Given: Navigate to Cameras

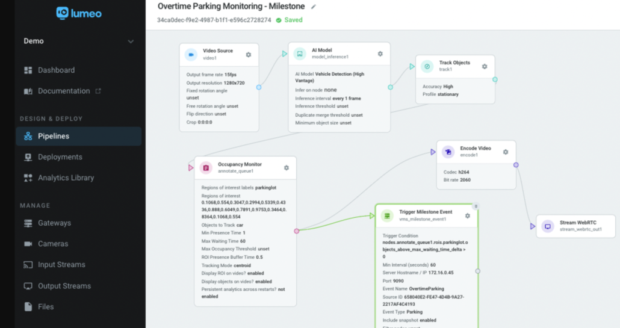Looking at the screenshot, I should 53,244.
